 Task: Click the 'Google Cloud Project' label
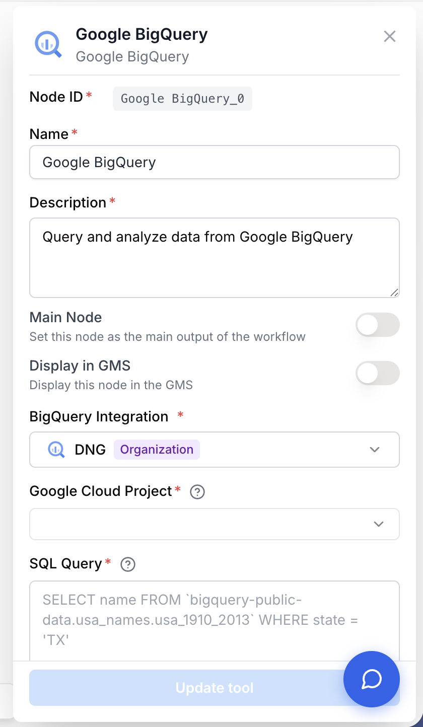(x=101, y=491)
